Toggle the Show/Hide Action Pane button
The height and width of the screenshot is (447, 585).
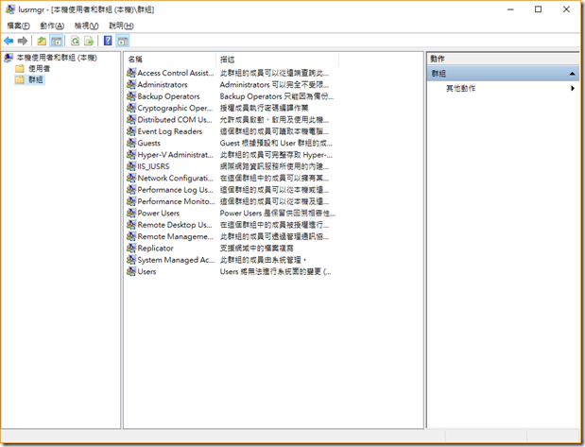pyautogui.click(x=123, y=41)
